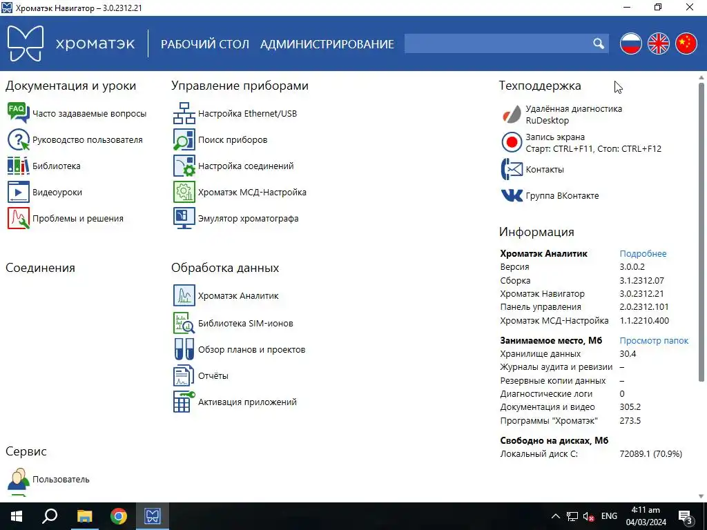Open Windows taskbar search
The height and width of the screenshot is (530, 707).
[x=50, y=516]
